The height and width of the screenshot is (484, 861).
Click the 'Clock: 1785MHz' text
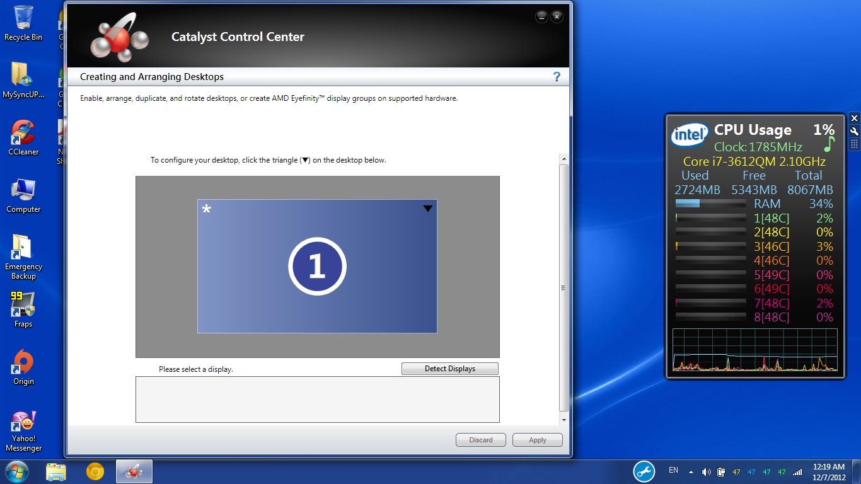coord(758,147)
